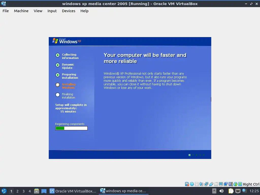The width and height of the screenshot is (260, 195).
Task: Open the File menu
Action: click(6, 11)
